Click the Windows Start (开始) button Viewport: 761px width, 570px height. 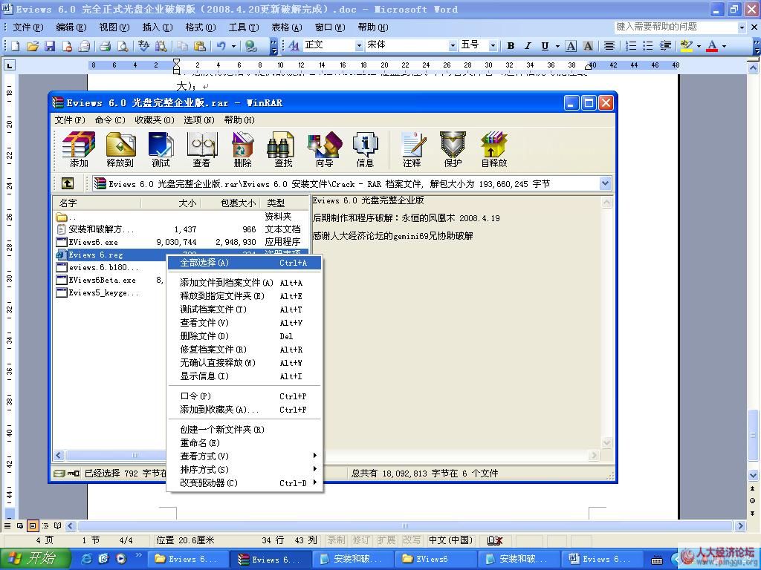36,559
